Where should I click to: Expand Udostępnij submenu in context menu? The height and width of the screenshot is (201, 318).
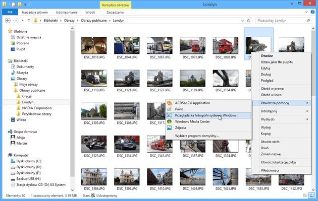[282, 111]
